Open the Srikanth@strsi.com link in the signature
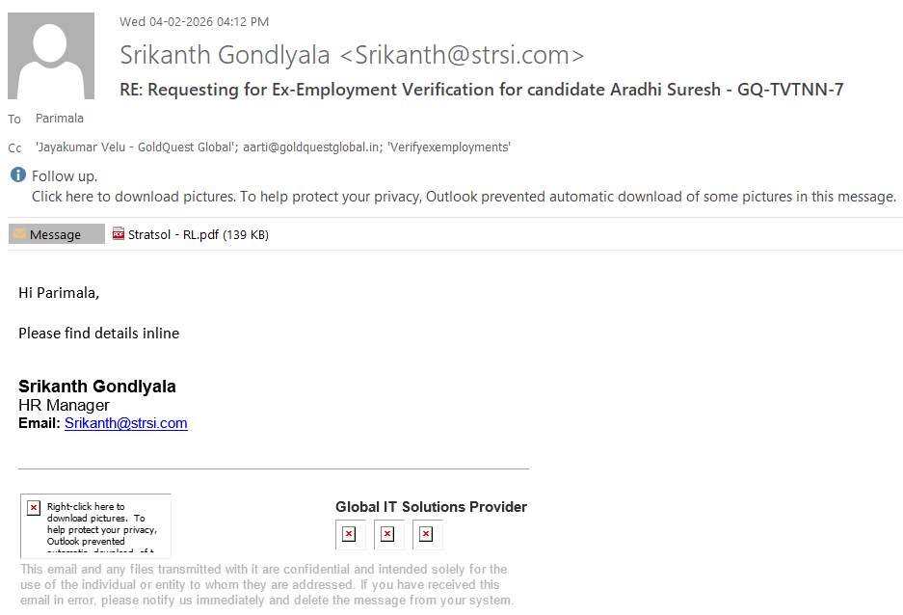Screen dimensions: 903x615 tap(125, 423)
